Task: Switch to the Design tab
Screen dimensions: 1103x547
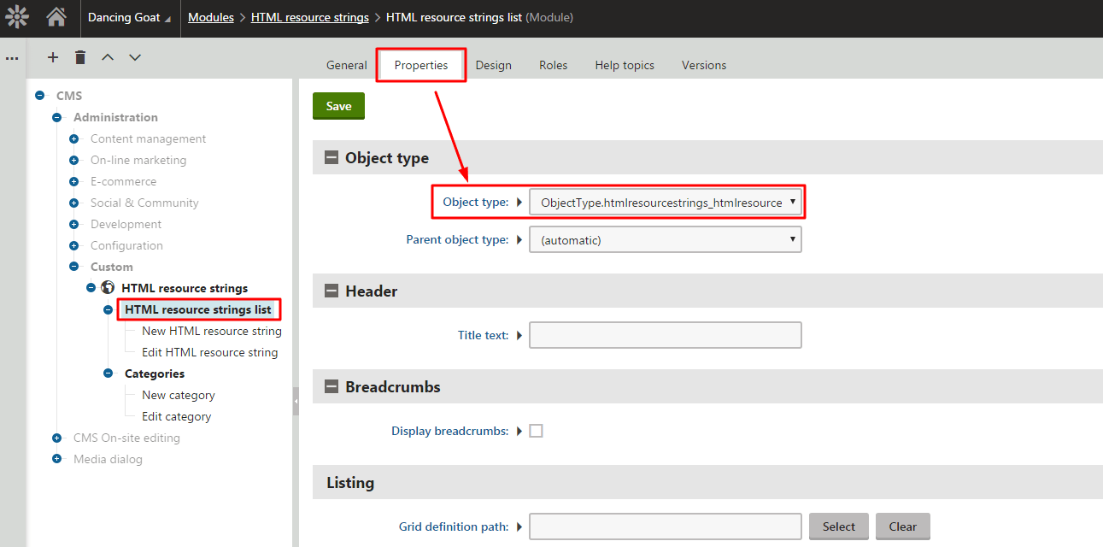Action: (x=493, y=65)
